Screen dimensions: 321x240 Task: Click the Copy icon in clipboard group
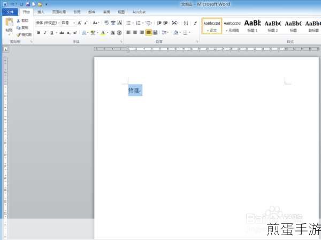coord(18,27)
